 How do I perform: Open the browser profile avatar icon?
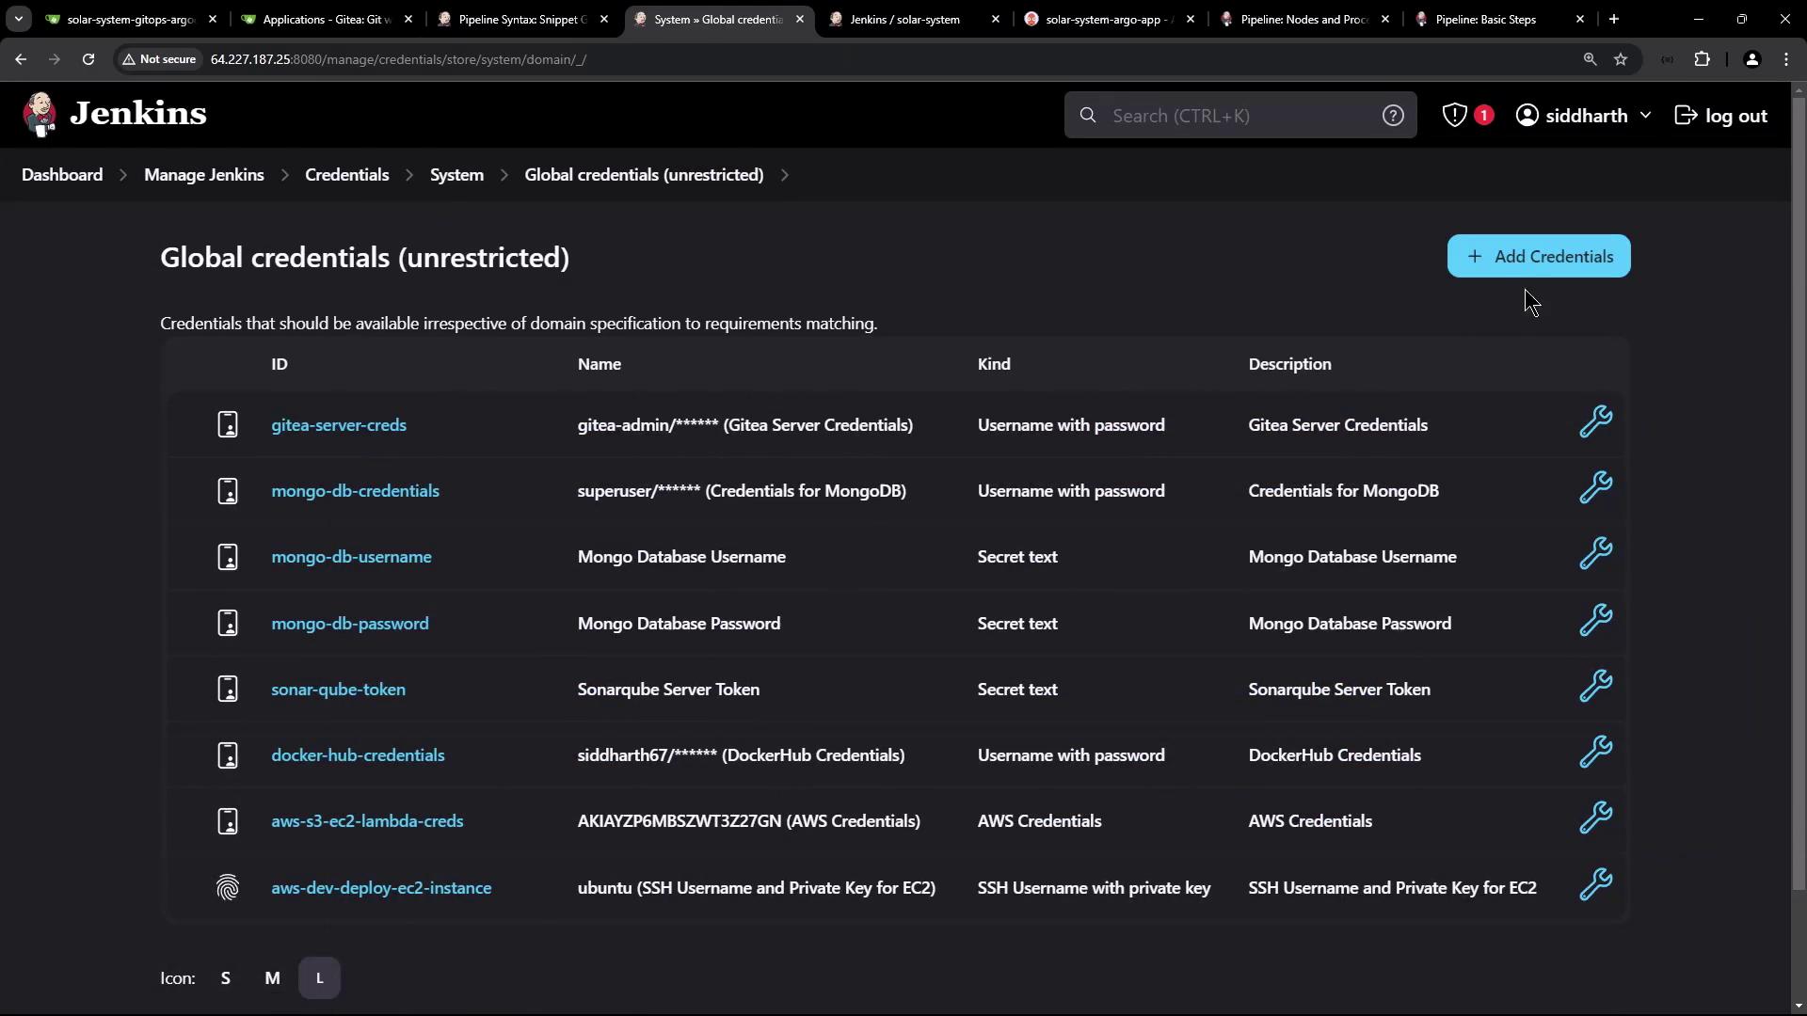[1751, 59]
